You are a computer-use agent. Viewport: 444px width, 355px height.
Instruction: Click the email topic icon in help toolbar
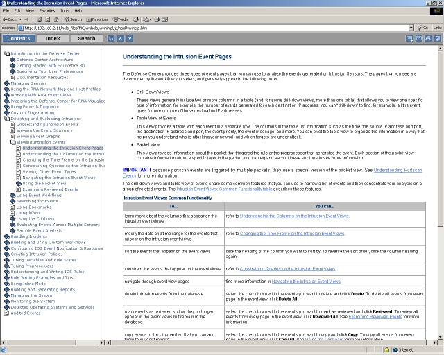click(419, 39)
